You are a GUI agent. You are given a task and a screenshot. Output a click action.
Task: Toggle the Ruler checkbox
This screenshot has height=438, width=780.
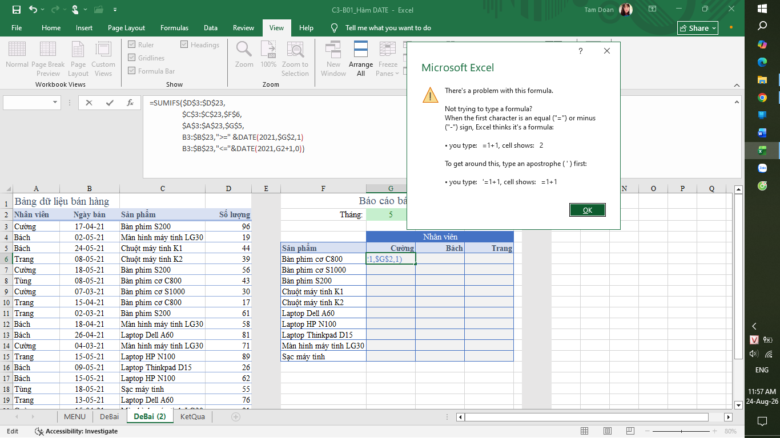click(132, 44)
